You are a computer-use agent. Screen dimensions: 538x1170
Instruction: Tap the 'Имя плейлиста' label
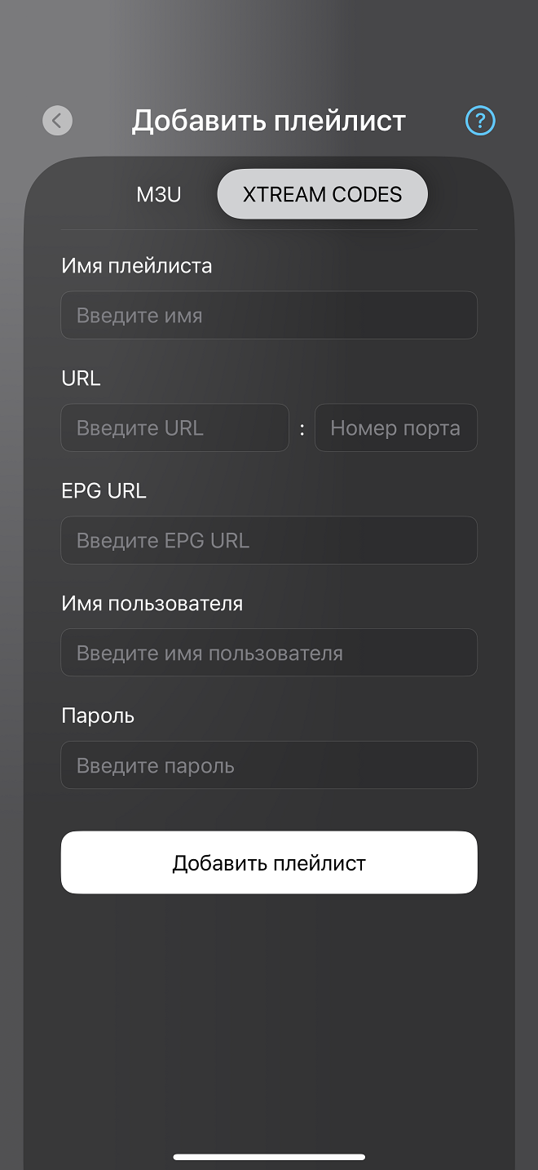click(x=137, y=265)
